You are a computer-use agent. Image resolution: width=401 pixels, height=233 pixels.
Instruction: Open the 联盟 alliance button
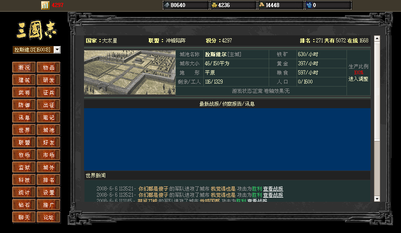(24, 142)
